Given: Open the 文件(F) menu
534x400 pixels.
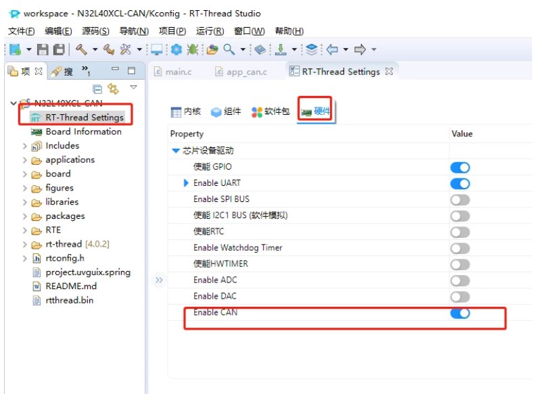Looking at the screenshot, I should coord(22,31).
